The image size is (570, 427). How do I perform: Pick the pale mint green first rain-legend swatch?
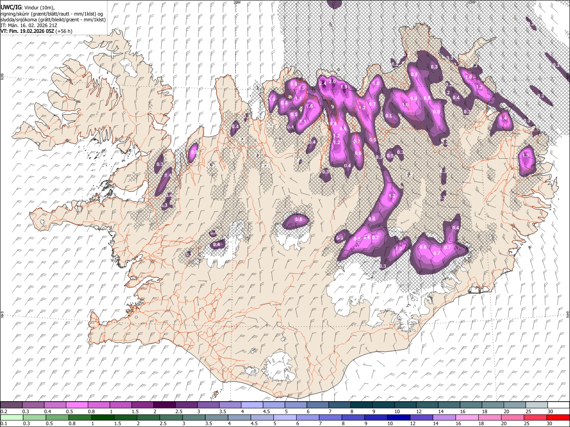tap(11, 417)
